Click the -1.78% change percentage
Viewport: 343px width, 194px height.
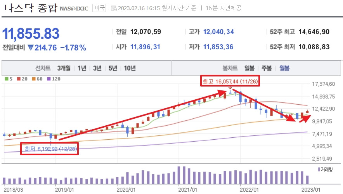(73, 48)
